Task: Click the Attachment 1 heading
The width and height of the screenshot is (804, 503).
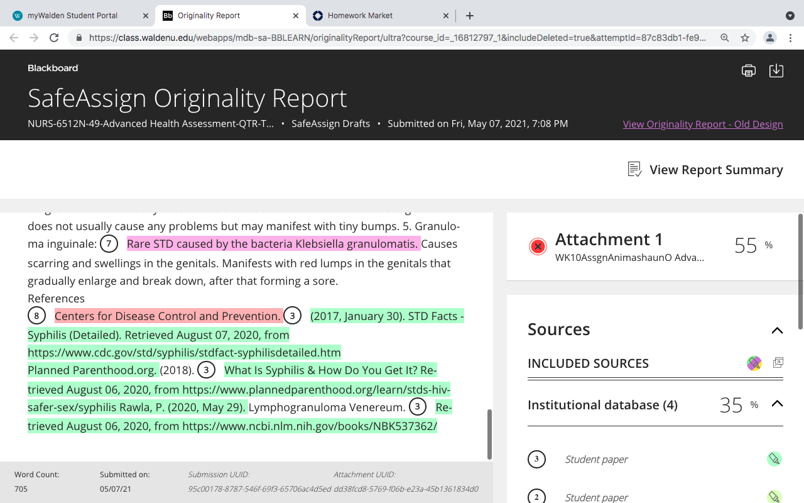Action: (x=609, y=239)
